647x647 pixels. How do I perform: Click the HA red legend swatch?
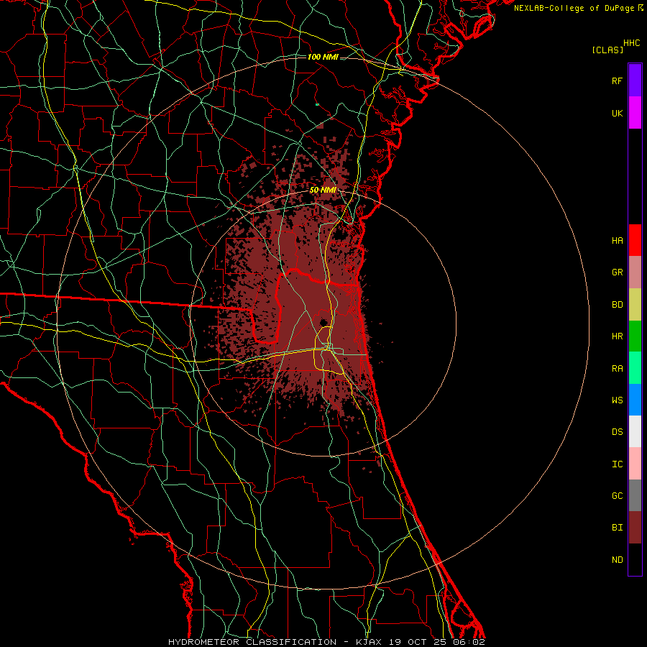click(x=635, y=240)
